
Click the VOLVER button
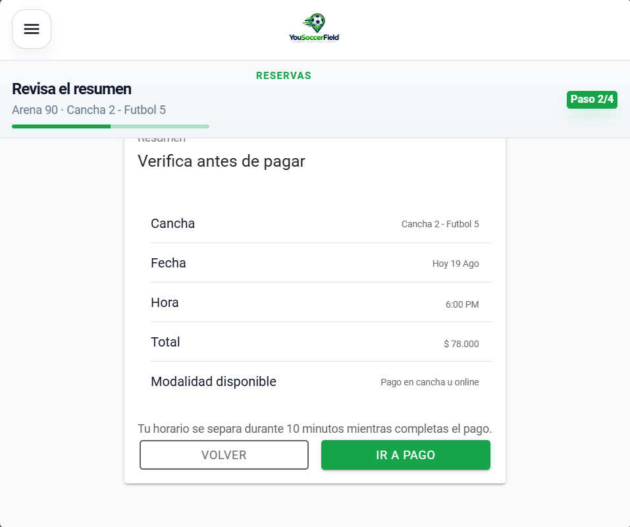(x=224, y=455)
